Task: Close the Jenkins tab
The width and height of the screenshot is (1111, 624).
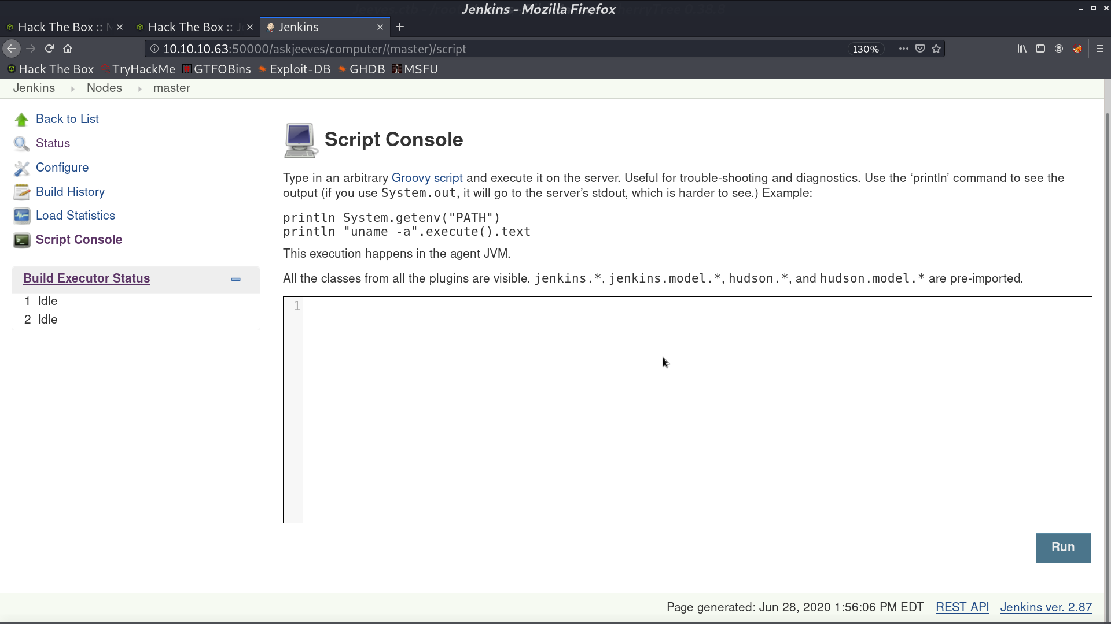Action: pos(380,27)
